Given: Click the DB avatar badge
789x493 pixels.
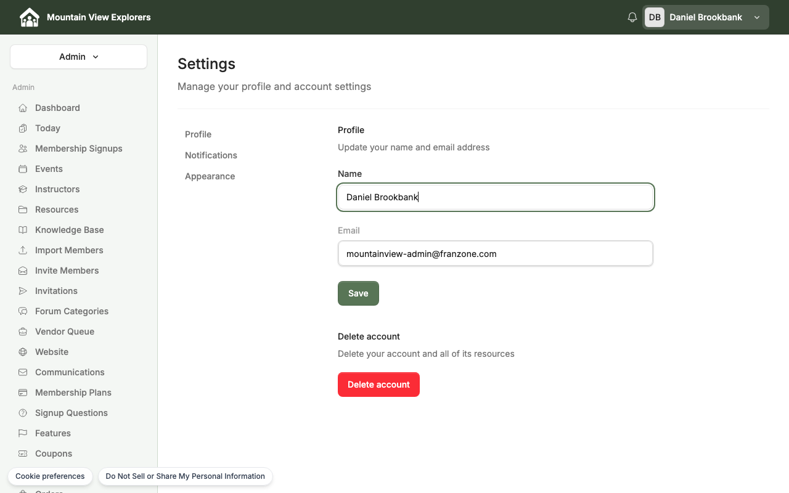Looking at the screenshot, I should point(655,17).
